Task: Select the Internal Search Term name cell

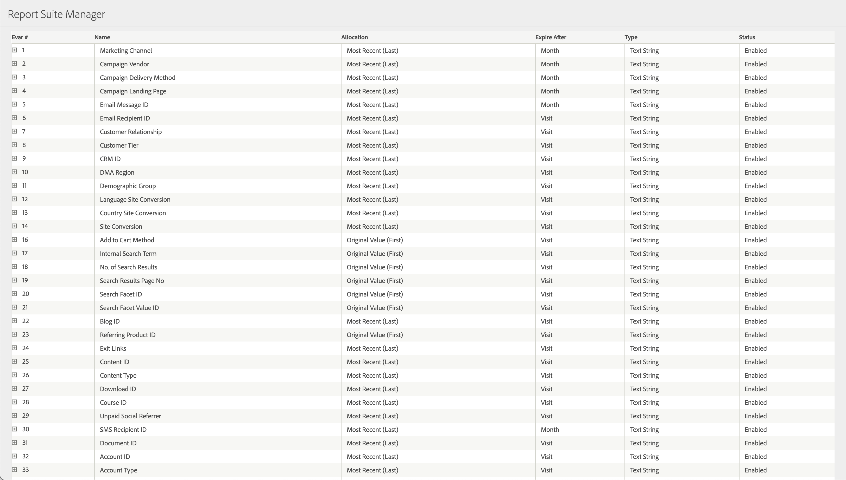Action: click(128, 254)
